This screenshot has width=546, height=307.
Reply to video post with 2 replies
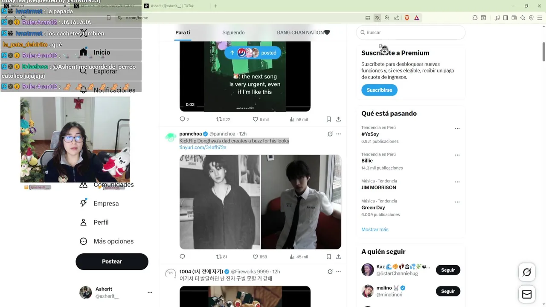tap(184, 119)
